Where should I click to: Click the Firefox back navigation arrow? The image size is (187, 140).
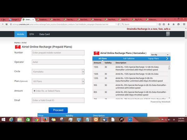(2, 24)
